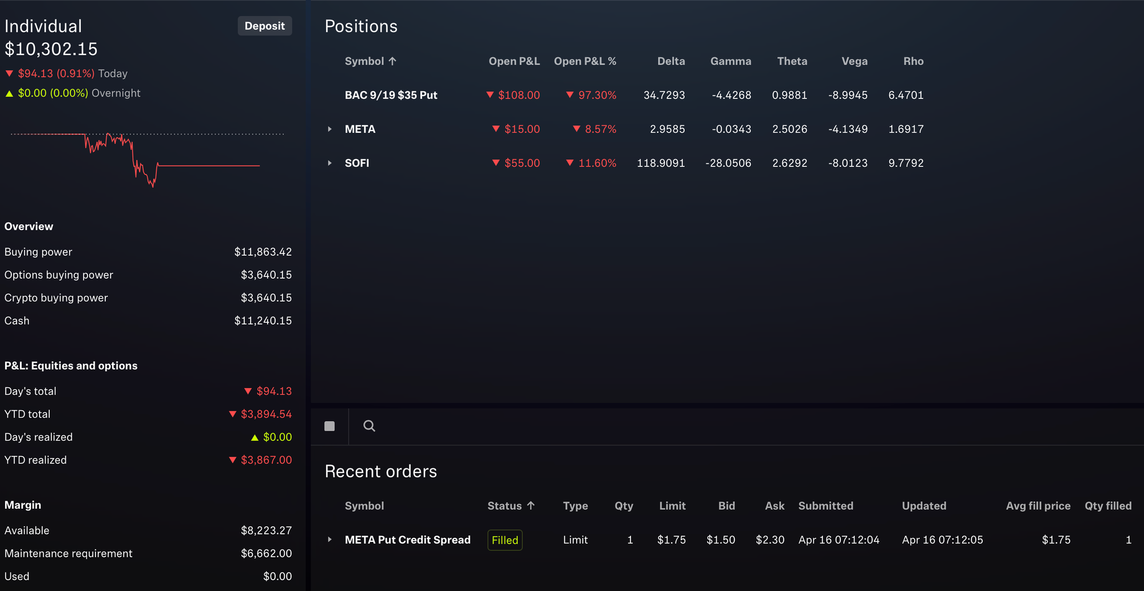Click the account portfolio chart

pyautogui.click(x=147, y=159)
